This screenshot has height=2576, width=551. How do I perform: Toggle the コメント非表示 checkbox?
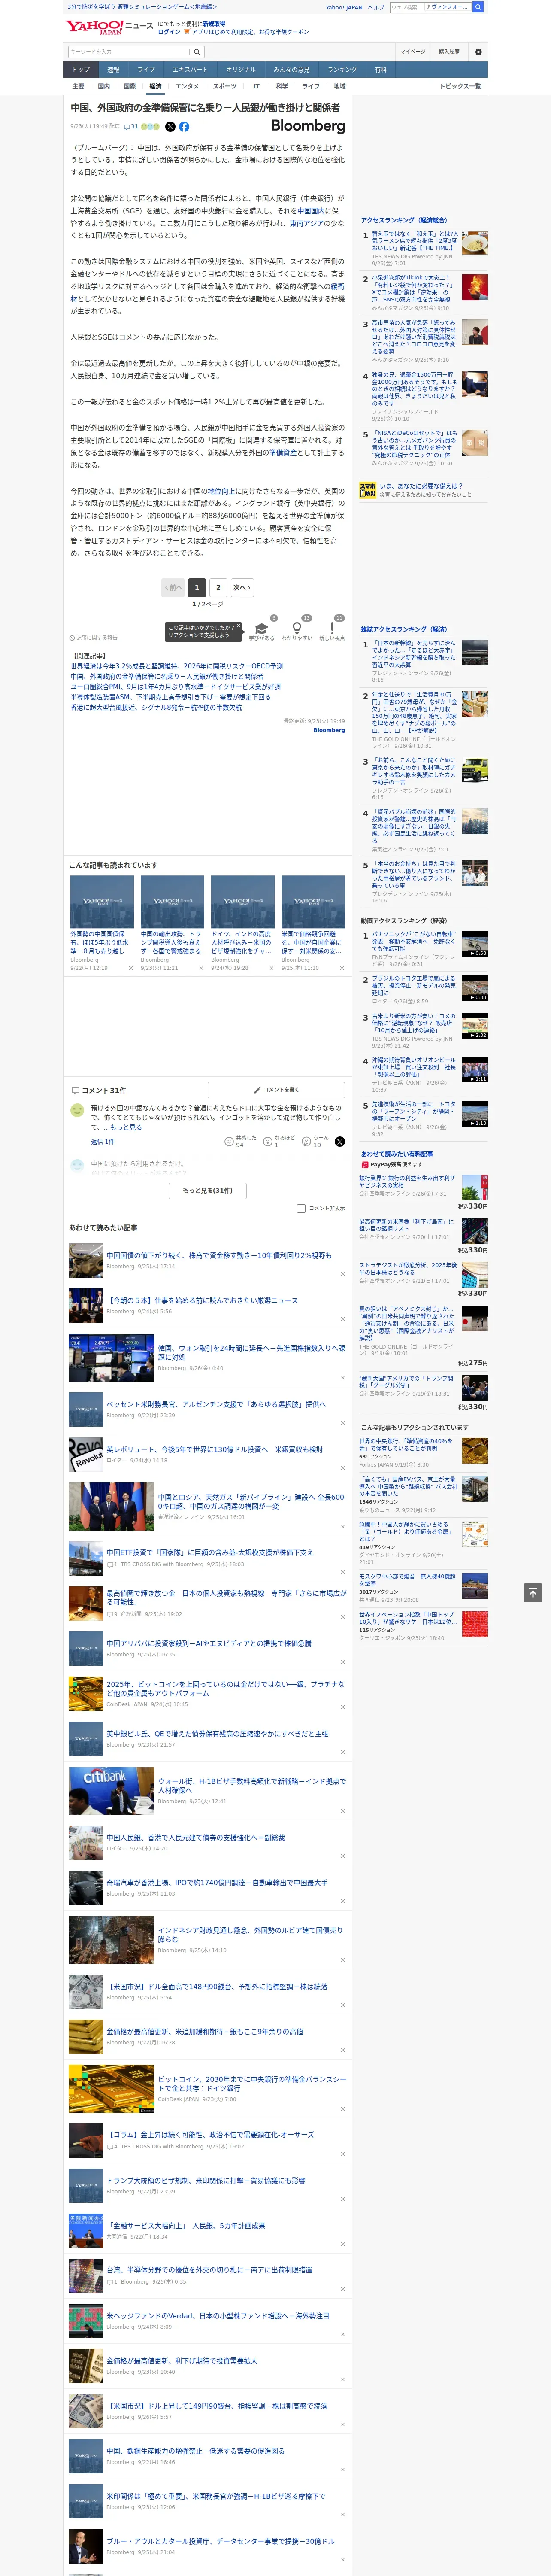[x=301, y=1208]
